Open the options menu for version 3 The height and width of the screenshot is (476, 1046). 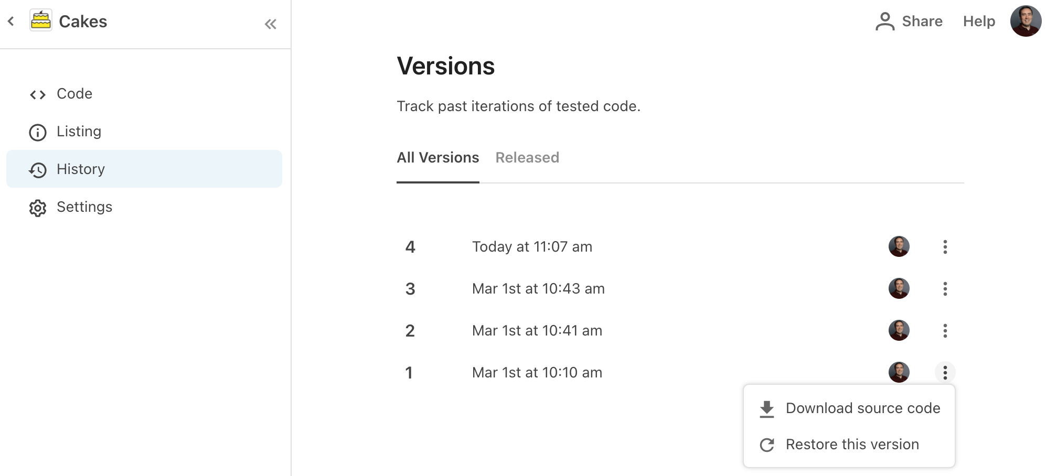point(945,288)
